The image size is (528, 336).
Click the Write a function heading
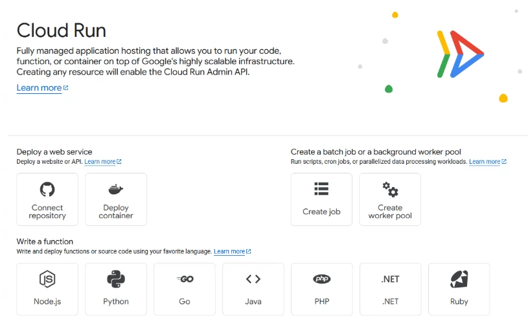45,241
